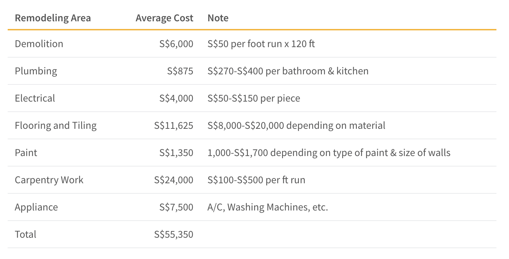
Task: Click the note about S$50 per foot run
Action: click(261, 44)
